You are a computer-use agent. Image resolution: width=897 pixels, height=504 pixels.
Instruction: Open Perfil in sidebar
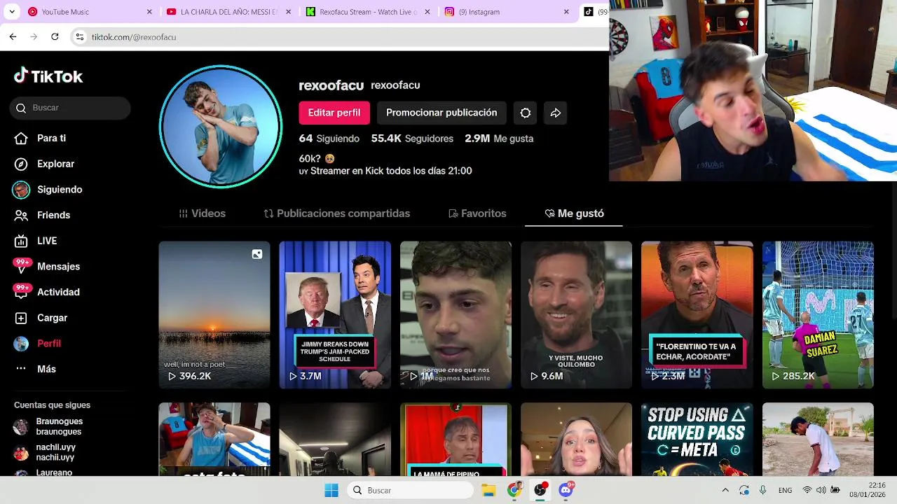[x=38, y=344]
